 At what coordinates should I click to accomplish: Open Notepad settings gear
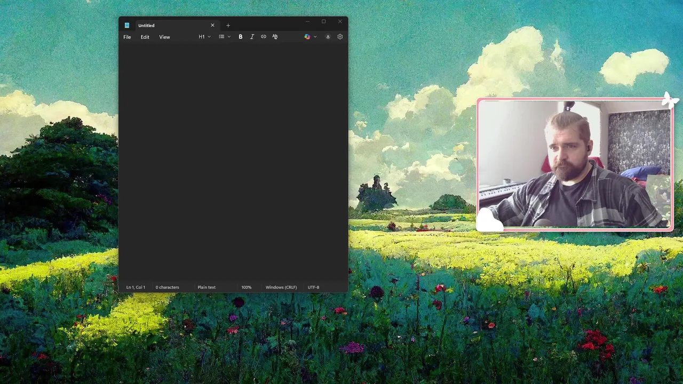pyautogui.click(x=340, y=37)
